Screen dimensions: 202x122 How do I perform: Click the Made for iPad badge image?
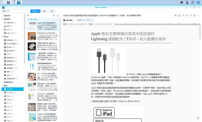coord(104,112)
